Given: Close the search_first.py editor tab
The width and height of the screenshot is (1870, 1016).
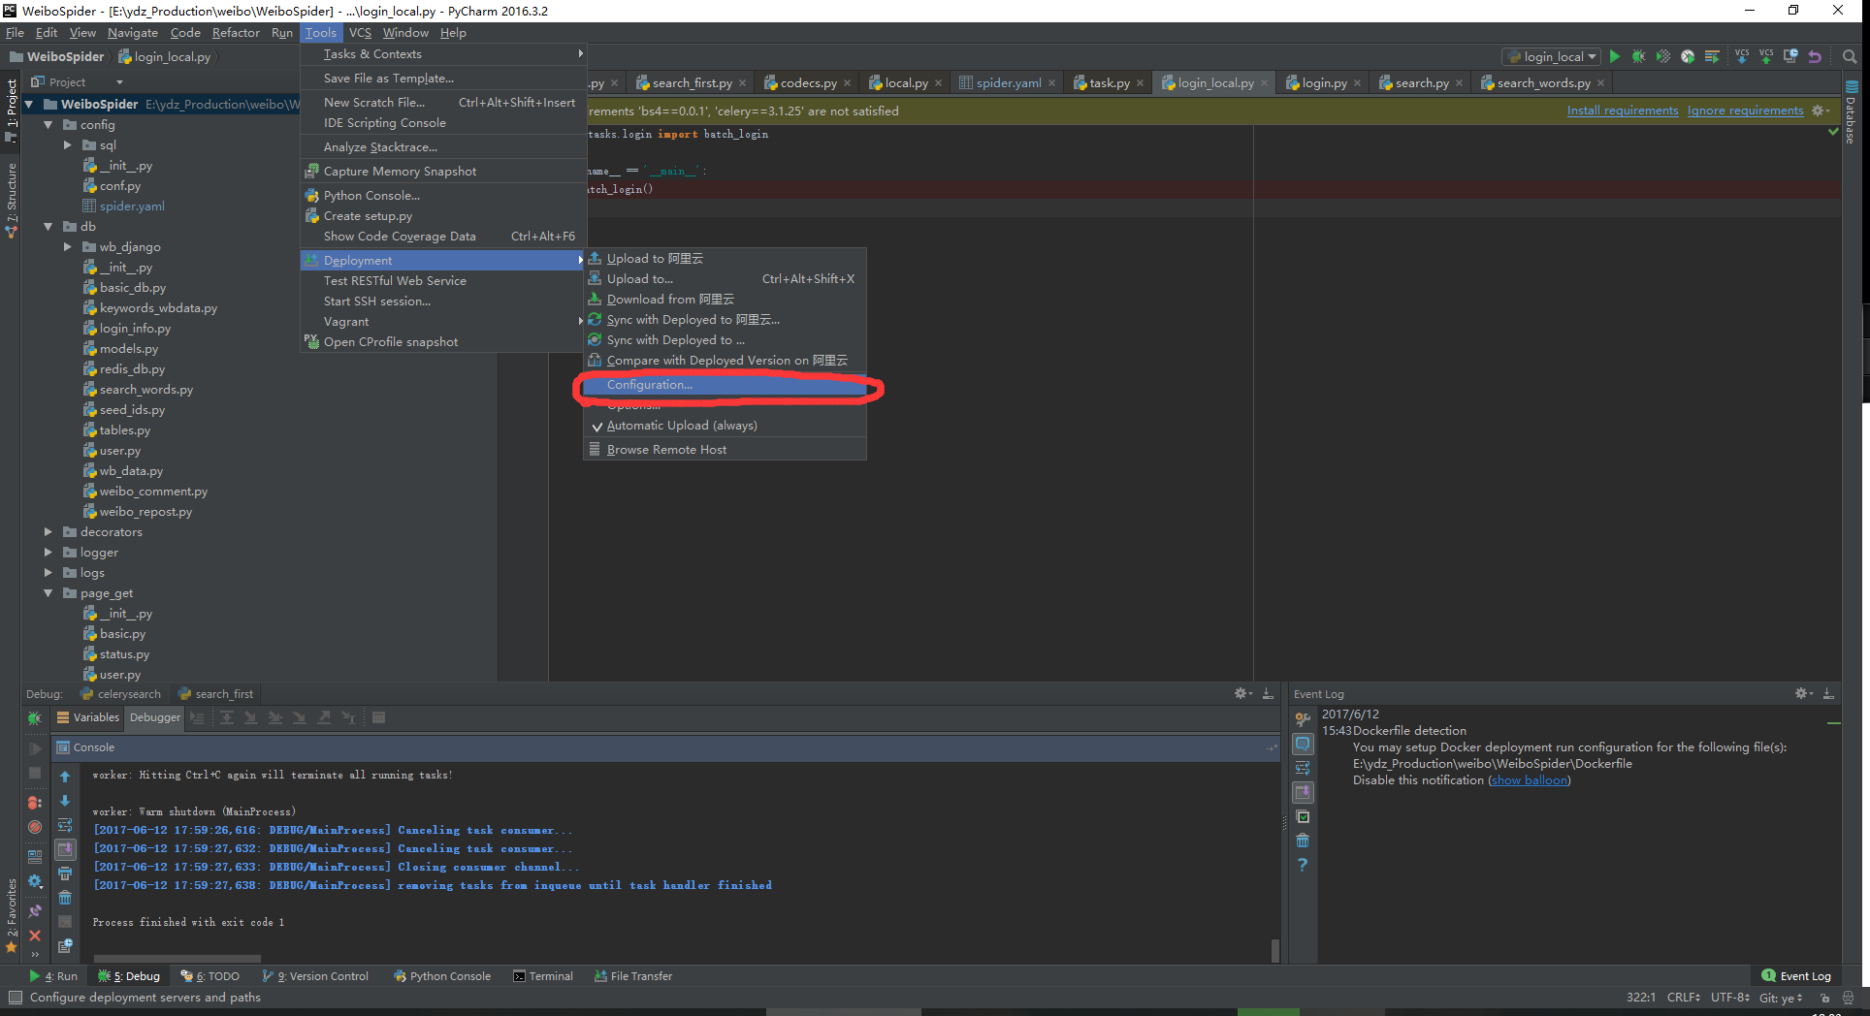Looking at the screenshot, I should [x=743, y=83].
